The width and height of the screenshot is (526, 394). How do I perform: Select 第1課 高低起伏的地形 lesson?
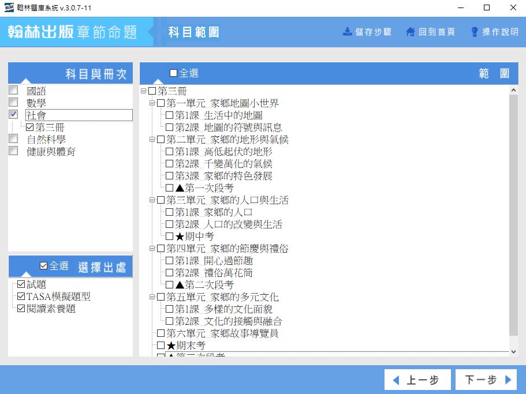coord(169,152)
